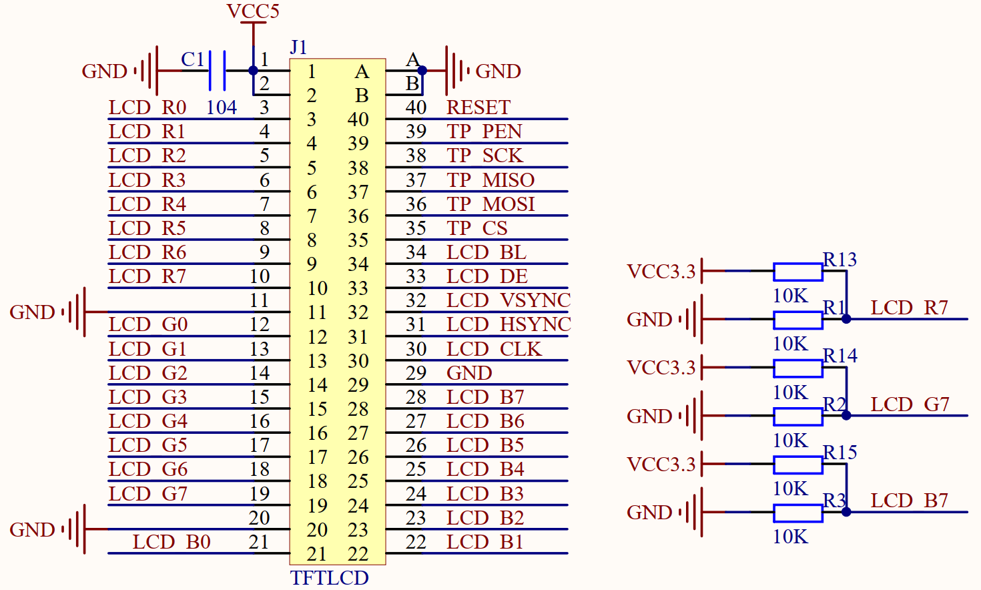Click the TFTLCD component name label
Viewport: 981px width, 590px height.
tap(329, 578)
